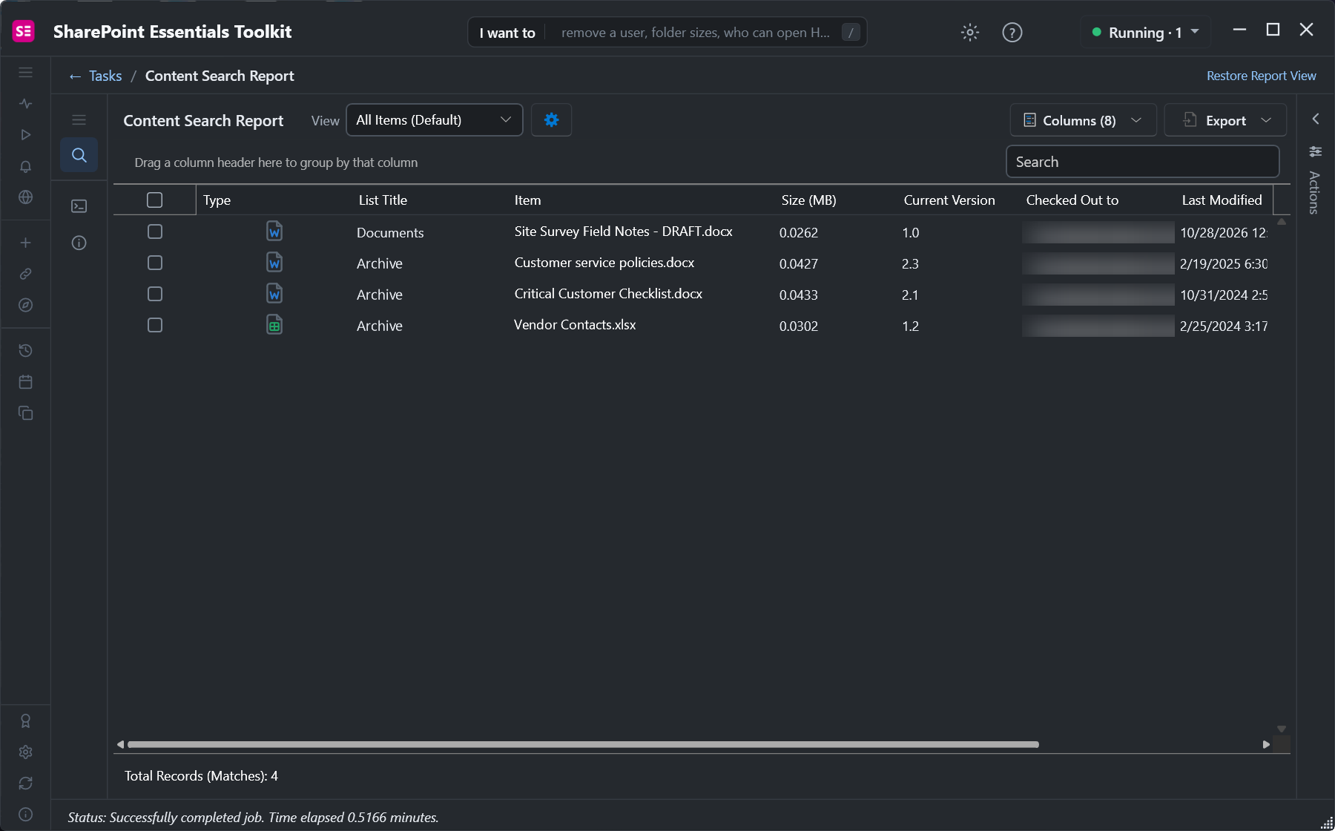Open the Export dropdown

coord(1225,120)
